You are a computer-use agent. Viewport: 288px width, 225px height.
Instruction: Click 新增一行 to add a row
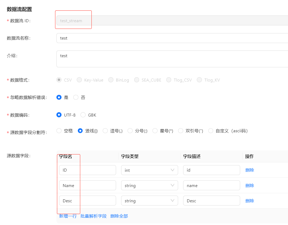pyautogui.click(x=68, y=216)
